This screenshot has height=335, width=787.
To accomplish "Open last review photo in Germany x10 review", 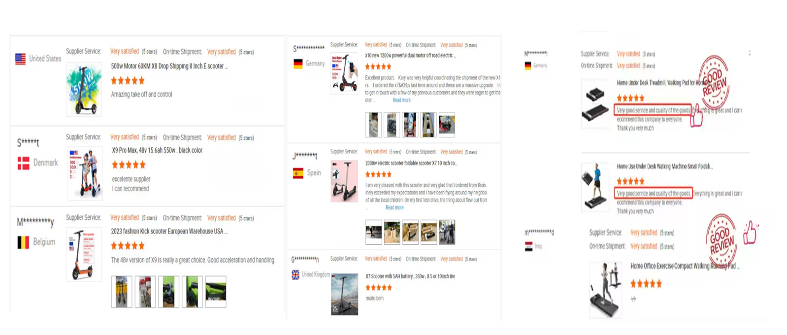I will click(x=447, y=125).
